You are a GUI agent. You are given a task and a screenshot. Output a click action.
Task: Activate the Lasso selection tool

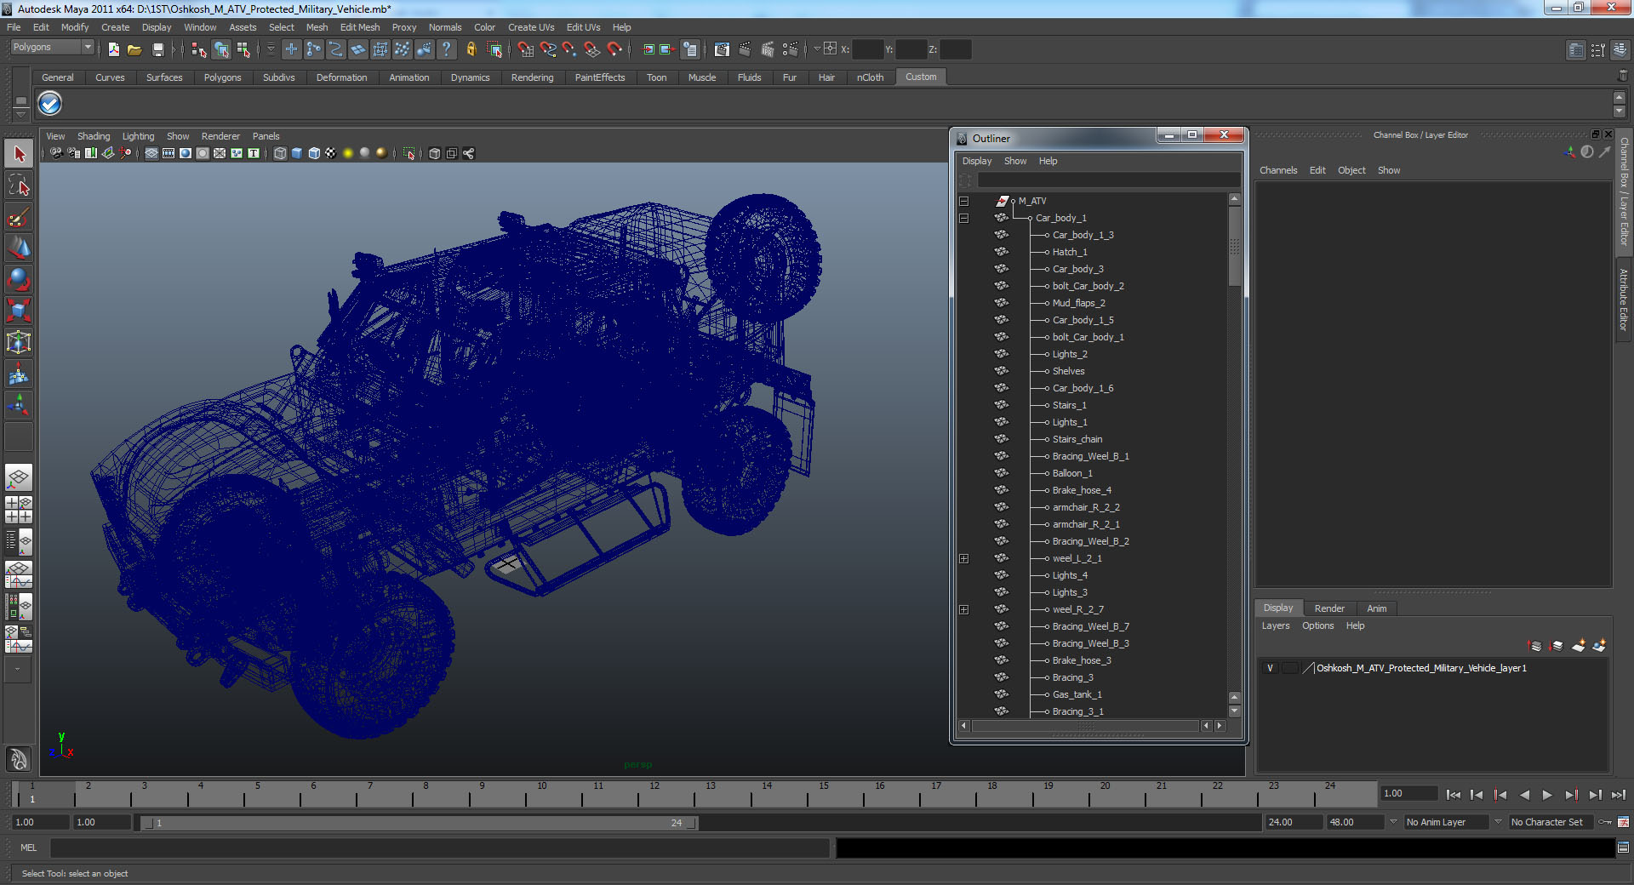click(x=19, y=186)
